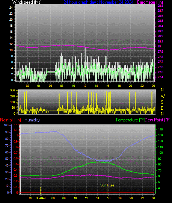
Task: Select the Rainfall (.in) legend label
Action: pos(11,120)
